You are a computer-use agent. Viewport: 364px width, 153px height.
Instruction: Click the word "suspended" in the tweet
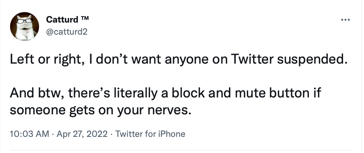tap(312, 60)
